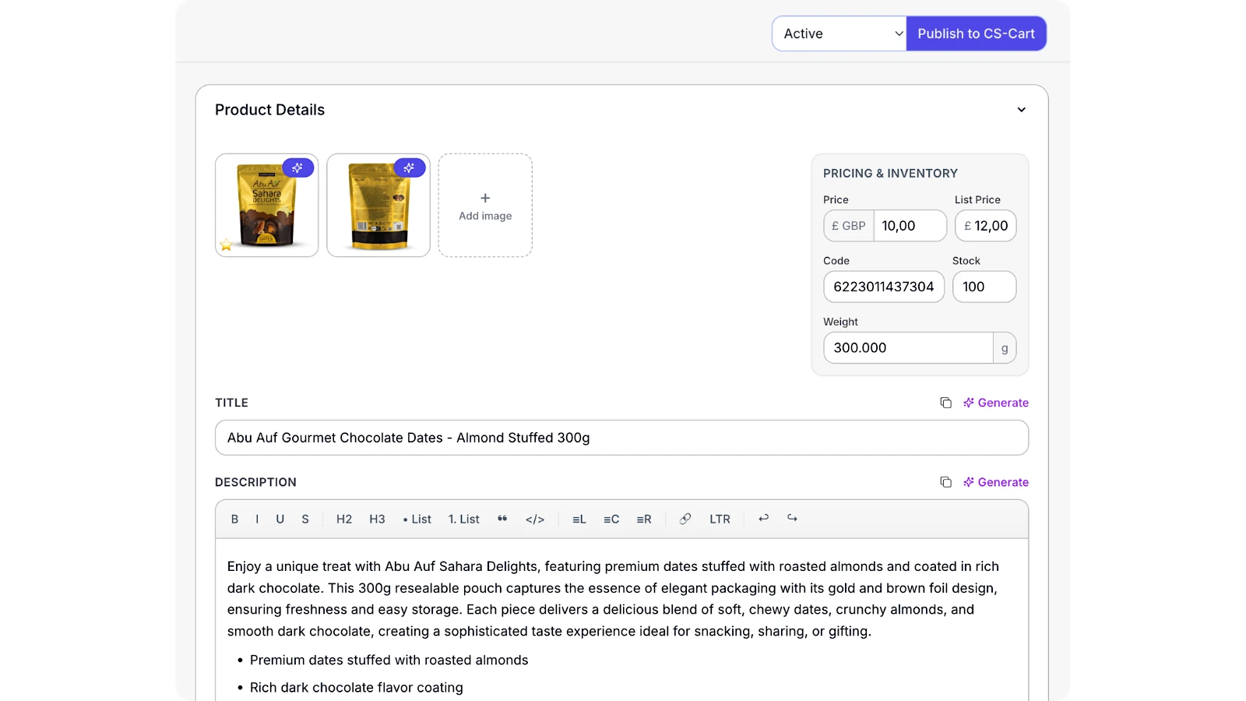Align text left
This screenshot has width=1246, height=701.
click(x=579, y=519)
